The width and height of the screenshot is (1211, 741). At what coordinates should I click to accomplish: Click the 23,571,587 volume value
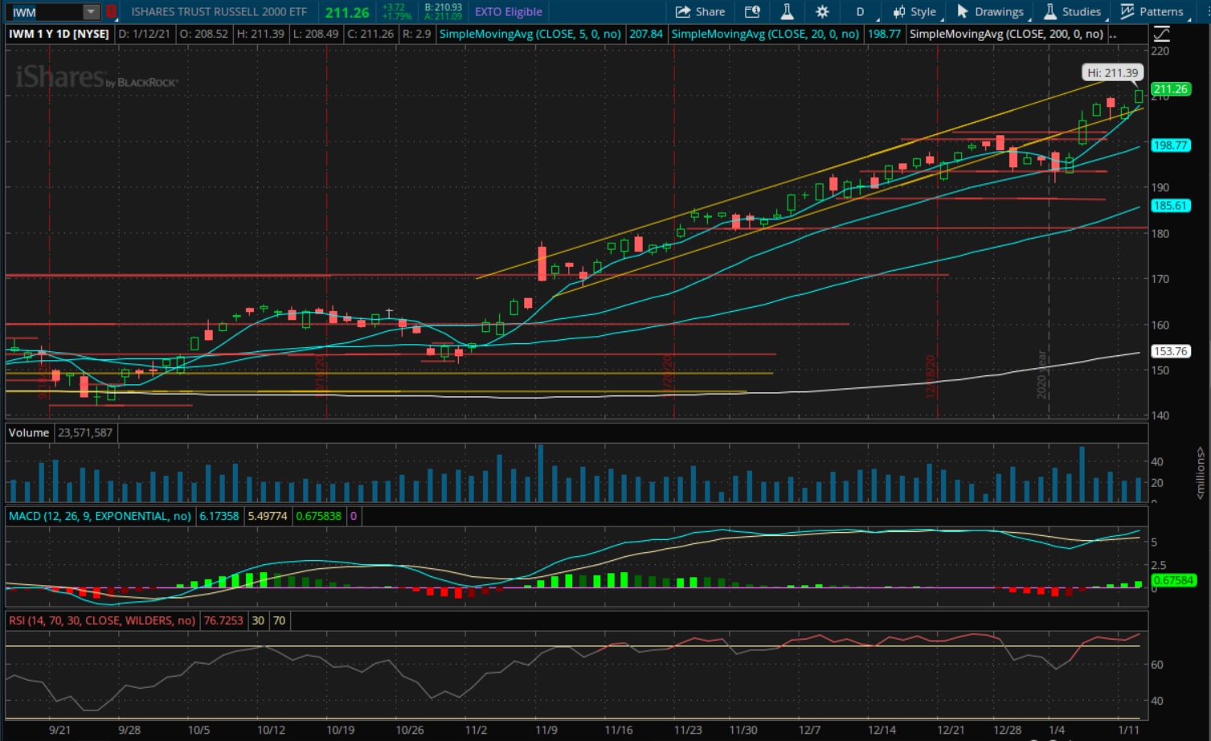(85, 432)
